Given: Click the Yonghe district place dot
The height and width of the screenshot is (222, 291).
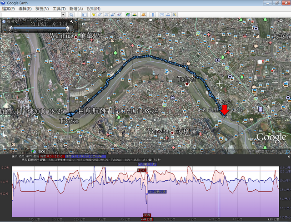Looking at the screenshot, I should point(172,133).
